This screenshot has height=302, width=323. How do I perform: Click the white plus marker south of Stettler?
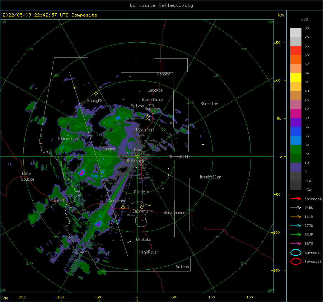click(x=203, y=144)
